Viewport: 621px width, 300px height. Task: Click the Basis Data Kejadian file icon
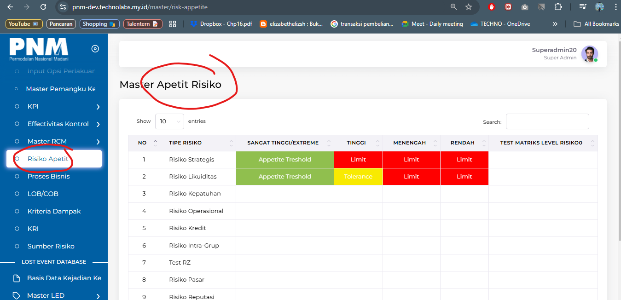(17, 278)
